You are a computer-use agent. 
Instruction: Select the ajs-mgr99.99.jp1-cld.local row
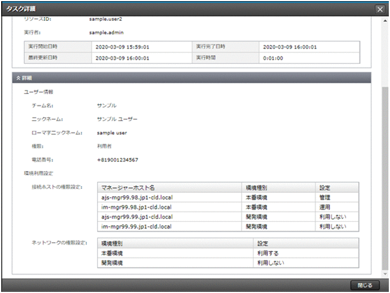137,217
